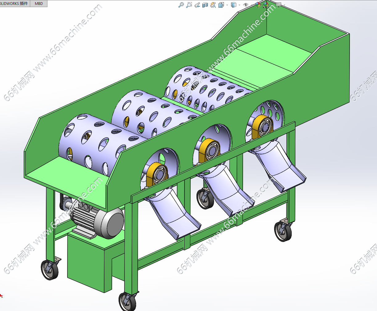
Task: Activate the Section View tool
Action: [x=205, y=5]
